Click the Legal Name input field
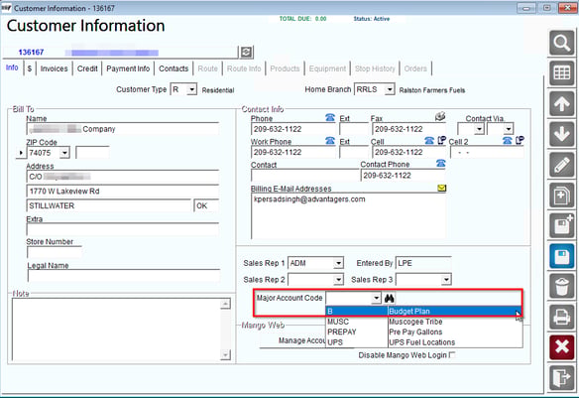 [124, 276]
